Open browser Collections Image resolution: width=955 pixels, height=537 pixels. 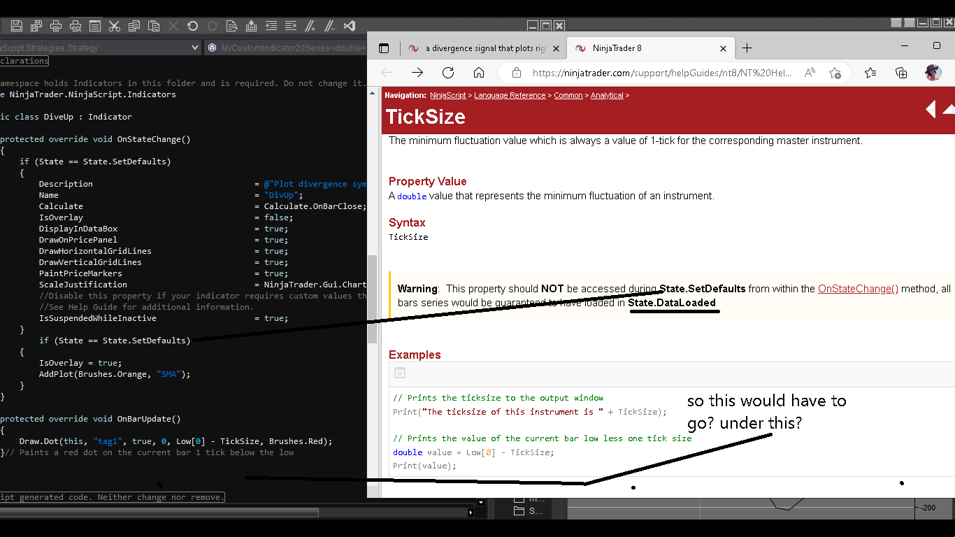tap(901, 73)
